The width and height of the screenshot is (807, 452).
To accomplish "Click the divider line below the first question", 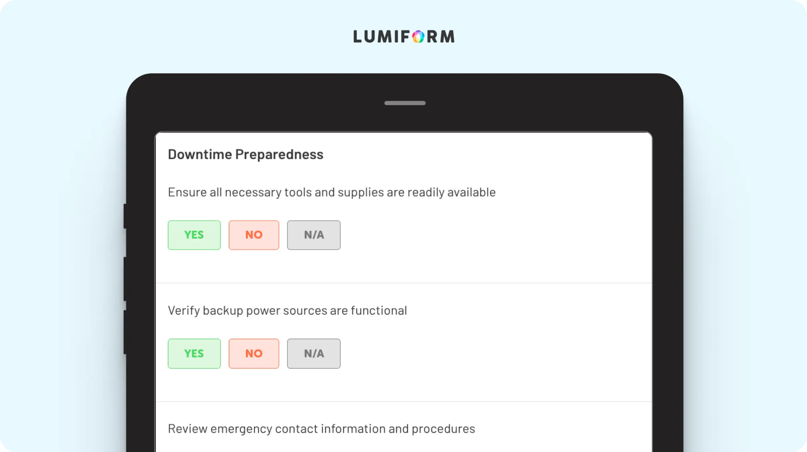I will (403, 283).
